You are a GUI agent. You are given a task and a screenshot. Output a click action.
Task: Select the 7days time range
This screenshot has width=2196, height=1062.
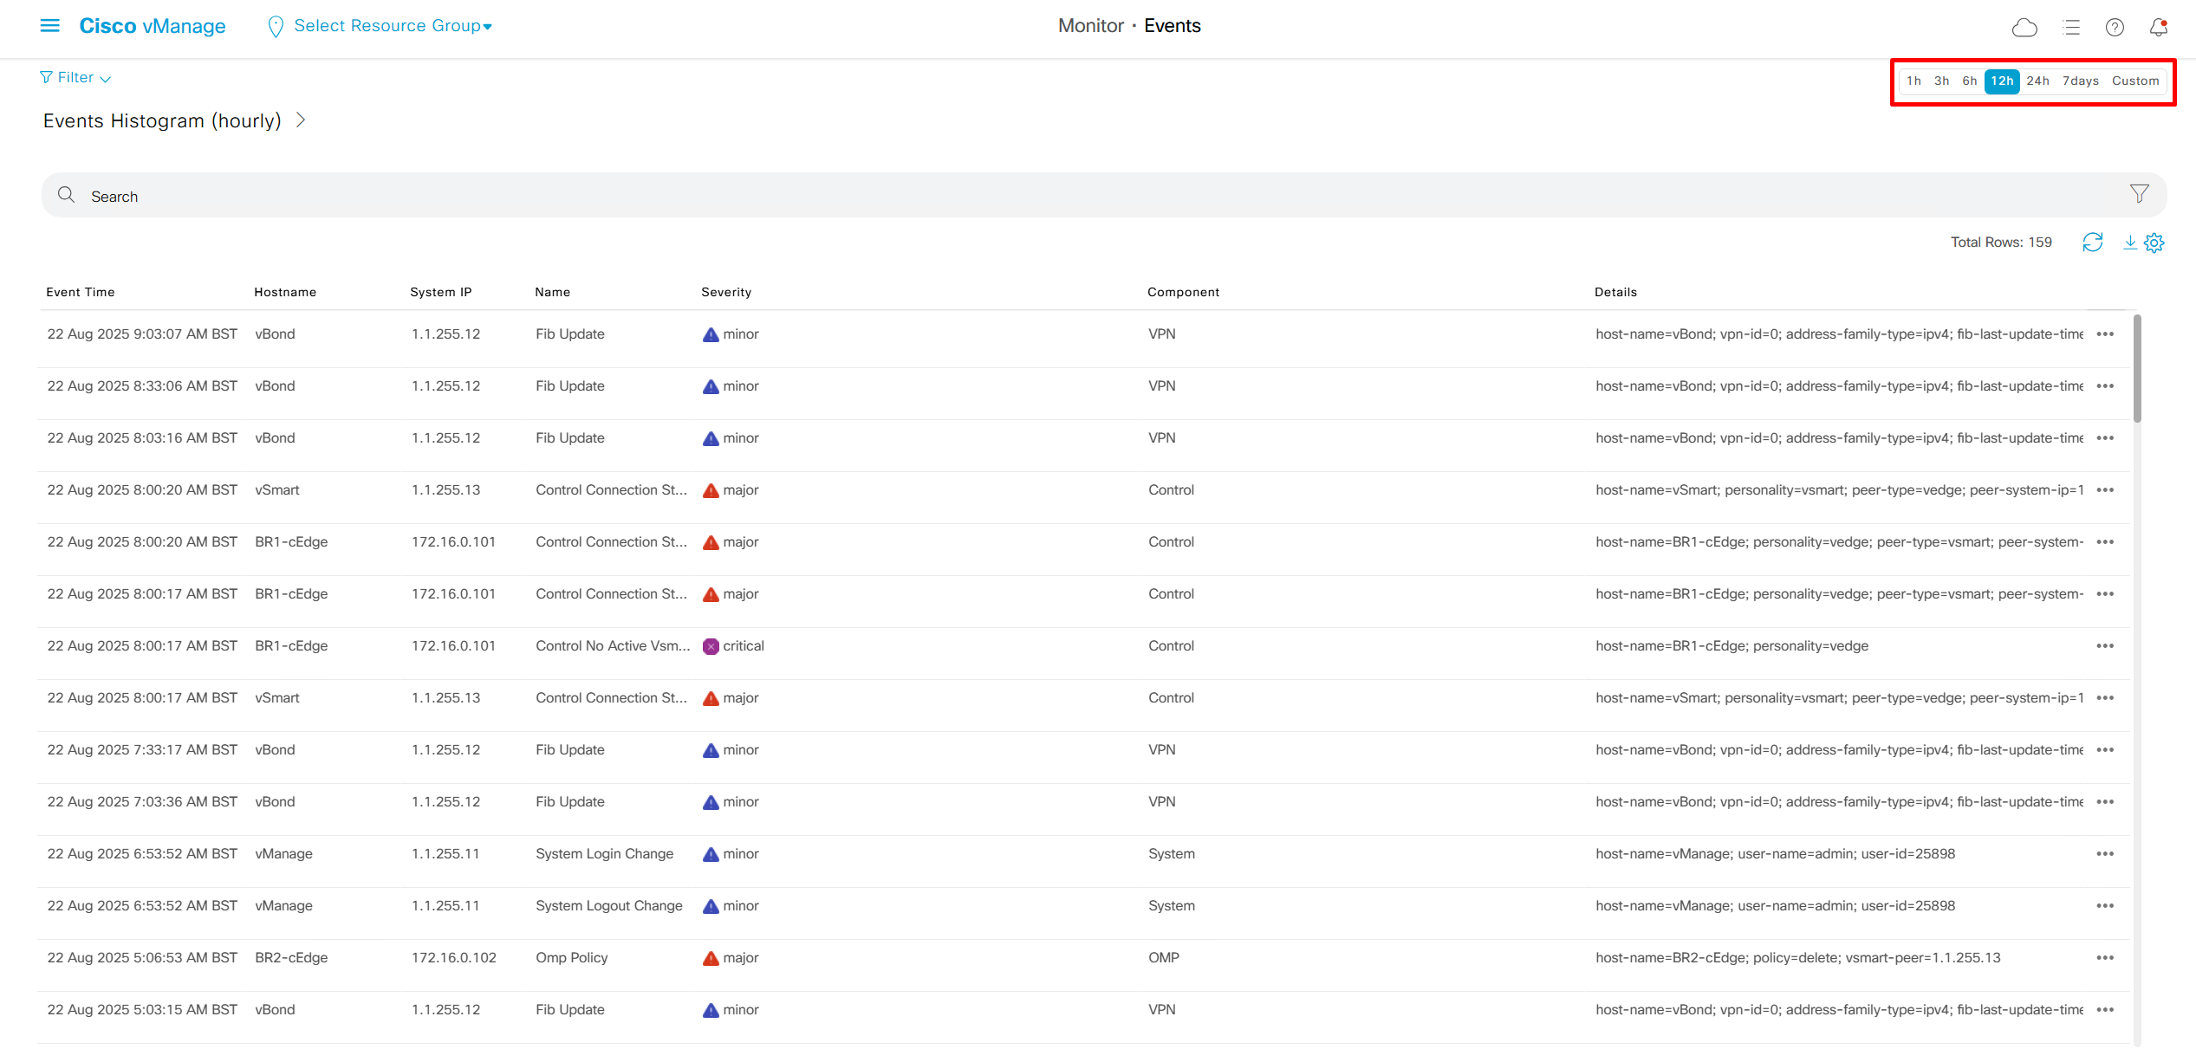click(x=2080, y=81)
